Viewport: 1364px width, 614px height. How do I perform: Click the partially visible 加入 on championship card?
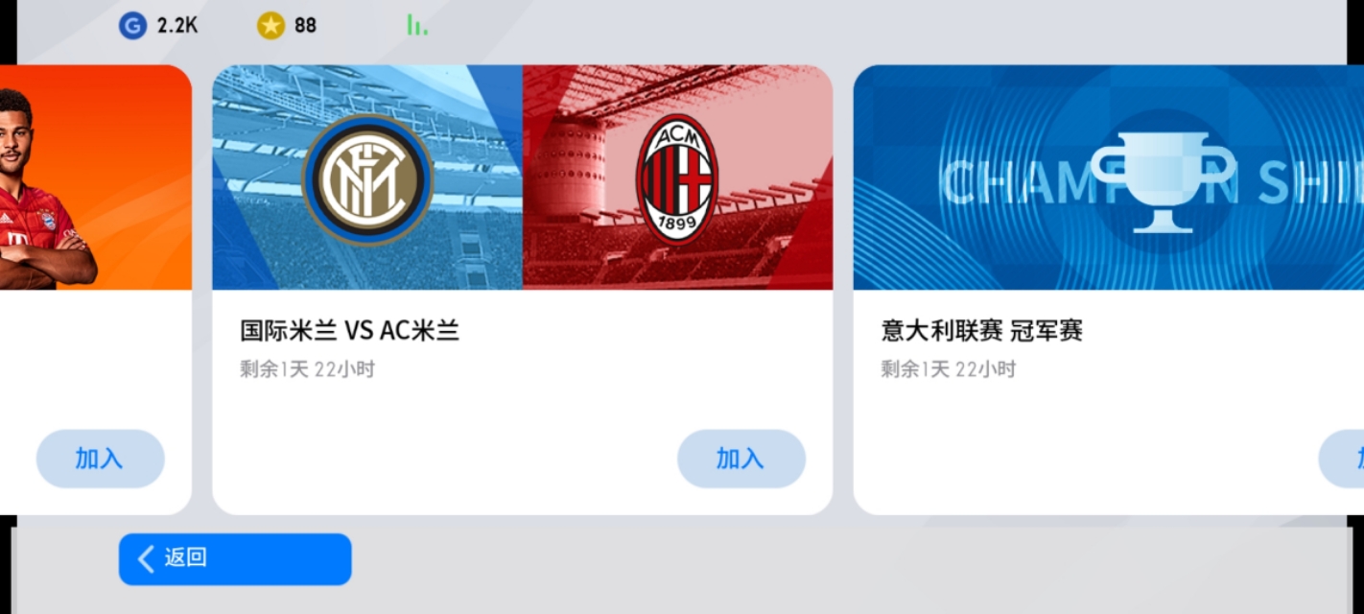click(1342, 459)
